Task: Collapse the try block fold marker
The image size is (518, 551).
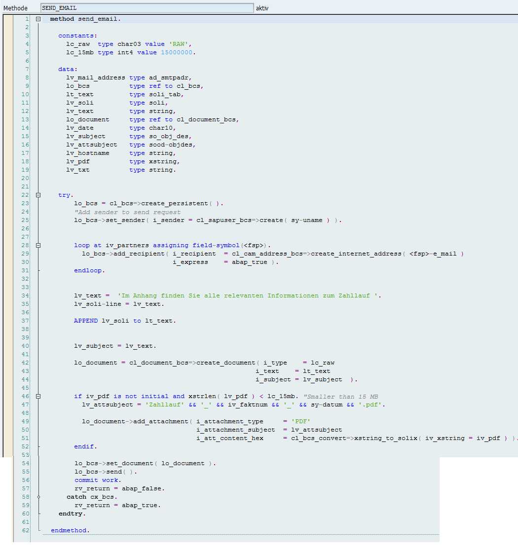Action: (x=38, y=195)
